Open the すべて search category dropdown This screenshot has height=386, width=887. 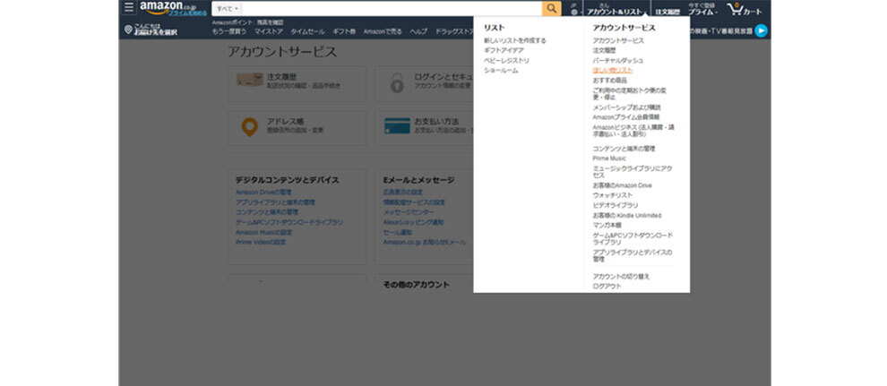(x=228, y=8)
